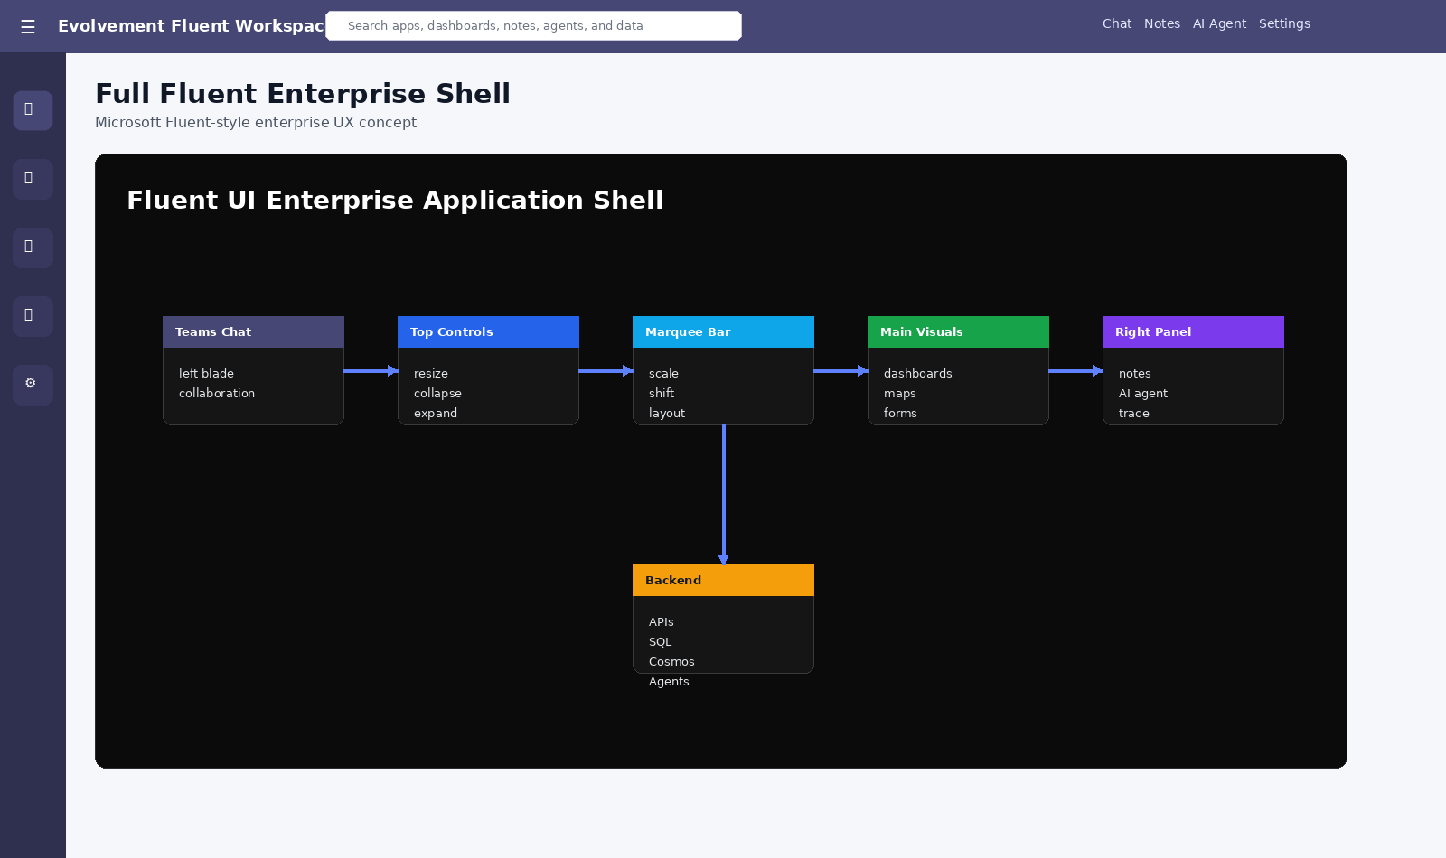
Task: Click 'AI agent' in Right Panel node
Action: (x=1143, y=393)
